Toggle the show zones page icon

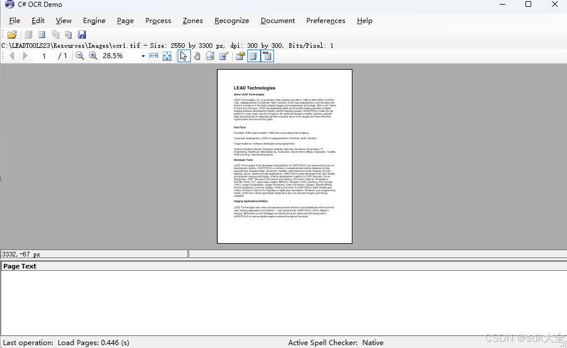(x=254, y=56)
